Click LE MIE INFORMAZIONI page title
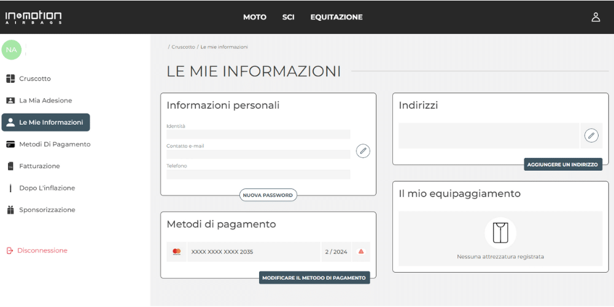The image size is (614, 307). coord(254,72)
